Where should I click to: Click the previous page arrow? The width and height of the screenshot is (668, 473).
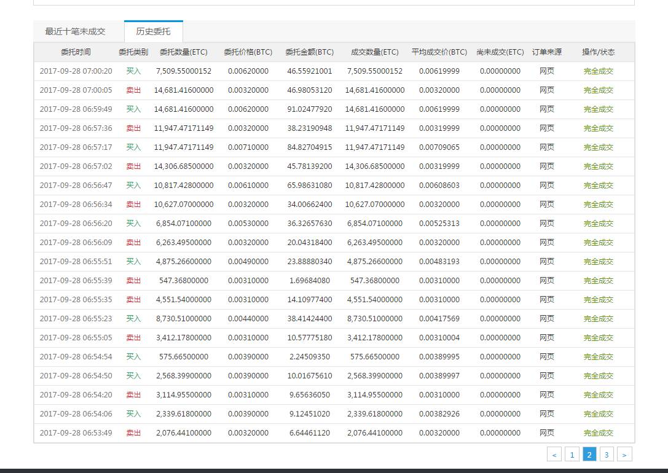pos(555,454)
